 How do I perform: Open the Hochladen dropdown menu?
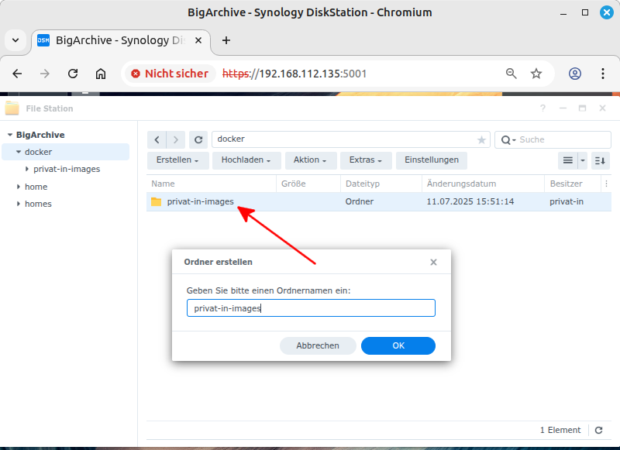(246, 160)
